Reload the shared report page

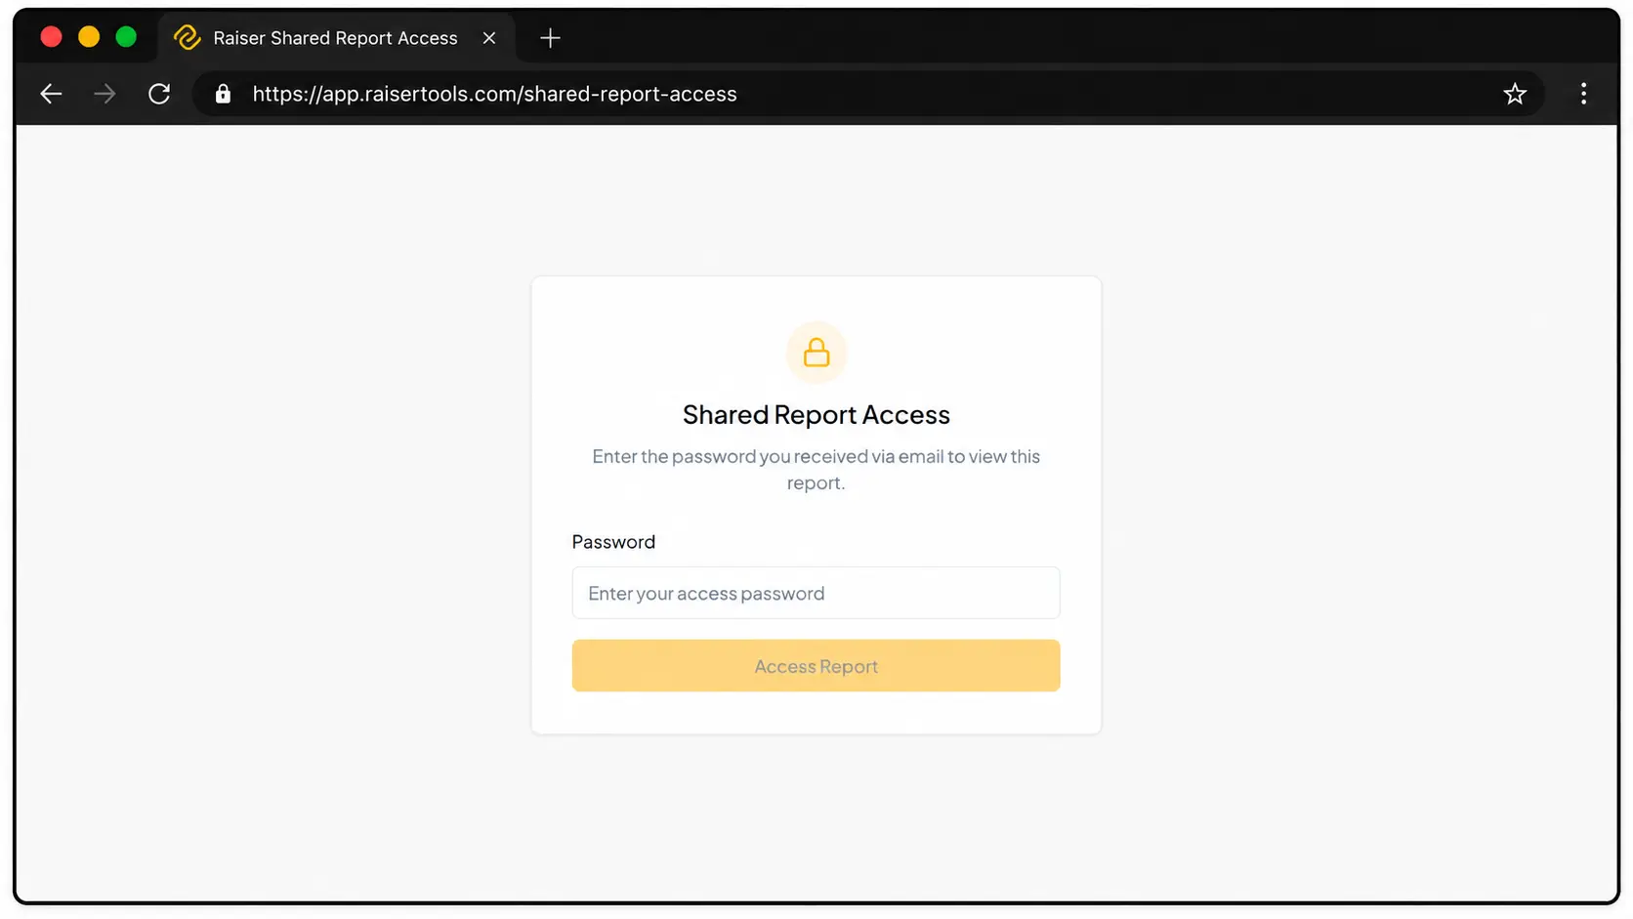point(159,94)
